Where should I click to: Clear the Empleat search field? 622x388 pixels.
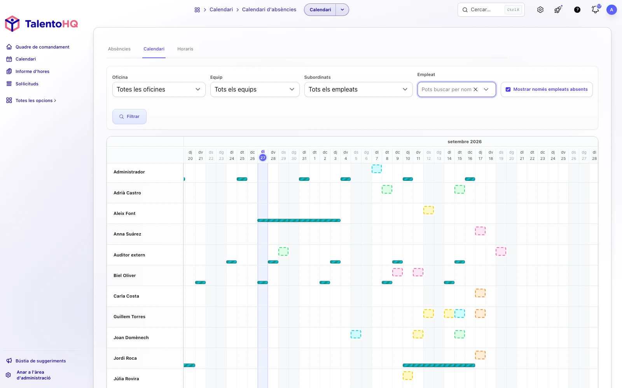[x=475, y=89]
